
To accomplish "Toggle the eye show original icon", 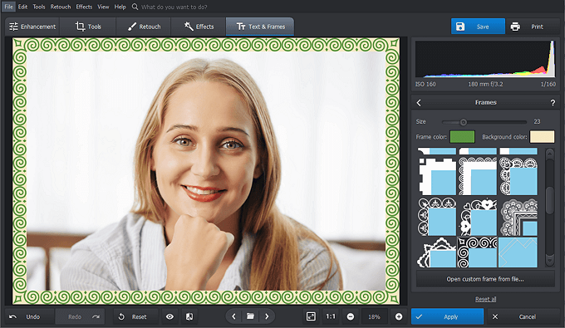I will (x=169, y=317).
